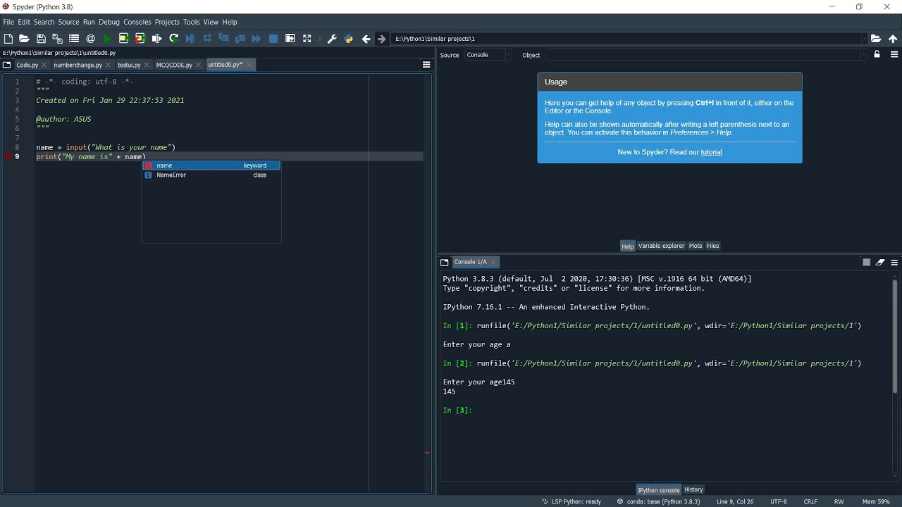This screenshot has width=902, height=507.
Task: Switch to the Code.py tab
Action: coord(27,65)
